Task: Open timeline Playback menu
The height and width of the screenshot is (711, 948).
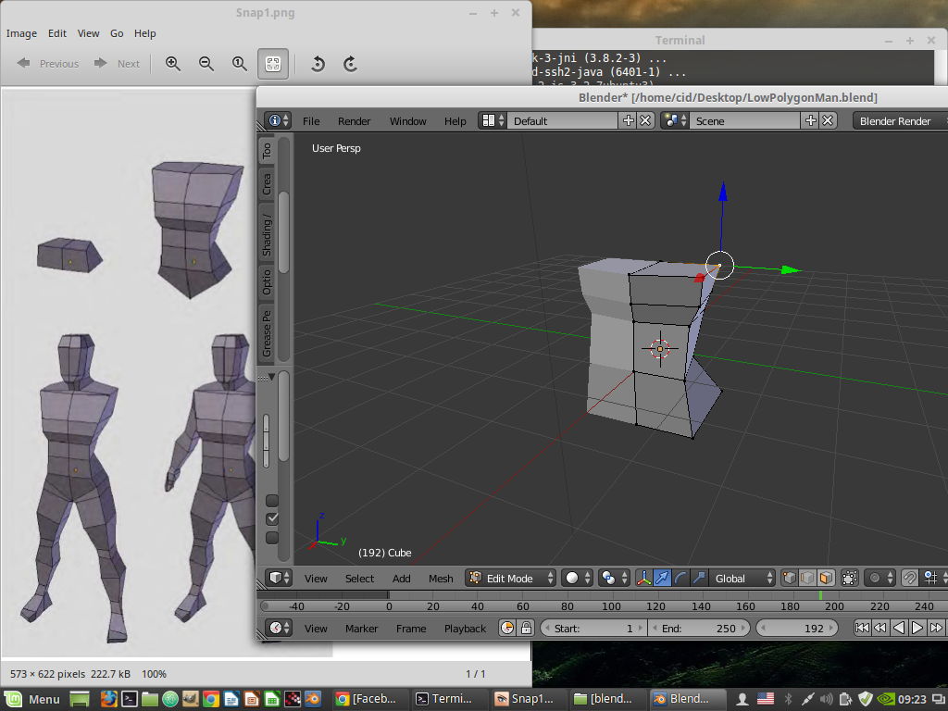Action: [465, 629]
